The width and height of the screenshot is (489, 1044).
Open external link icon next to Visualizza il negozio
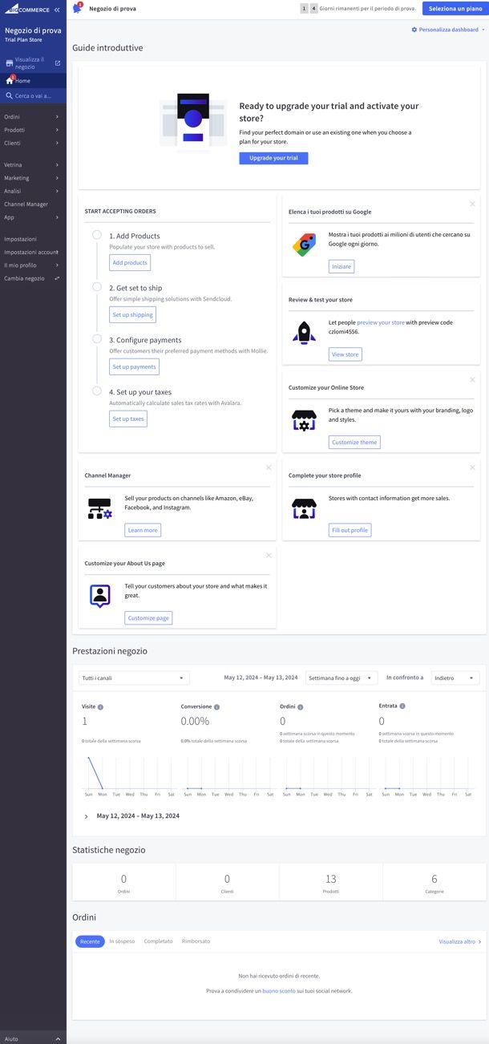(57, 63)
